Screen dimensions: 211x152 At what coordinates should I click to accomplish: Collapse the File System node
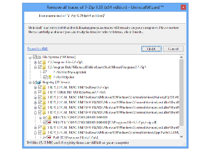point(30,57)
